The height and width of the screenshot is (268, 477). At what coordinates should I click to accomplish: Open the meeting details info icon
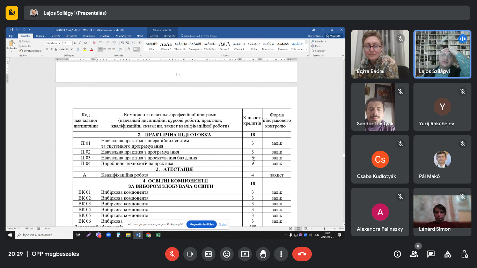(x=397, y=254)
